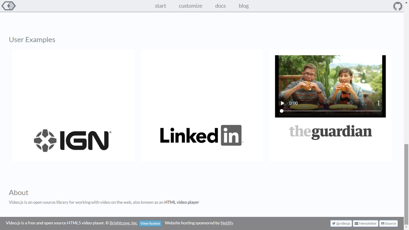Click the video progress bar

coord(330,111)
